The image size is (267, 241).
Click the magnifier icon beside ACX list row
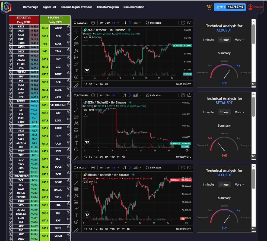pyautogui.click(x=69, y=38)
